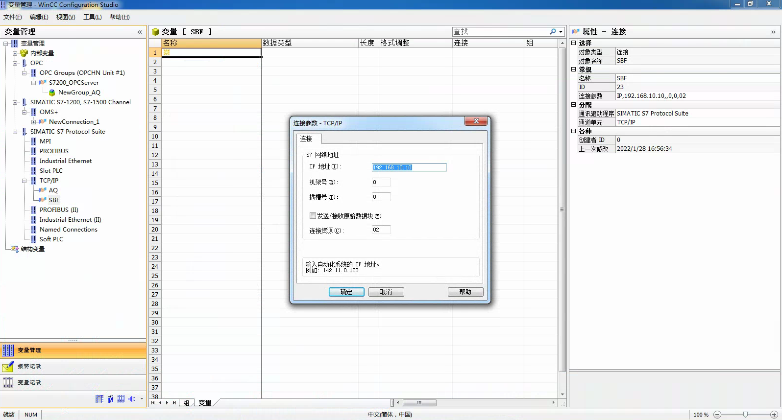The height and width of the screenshot is (420, 782).
Task: Collapse the 各种 property section
Action: [573, 131]
